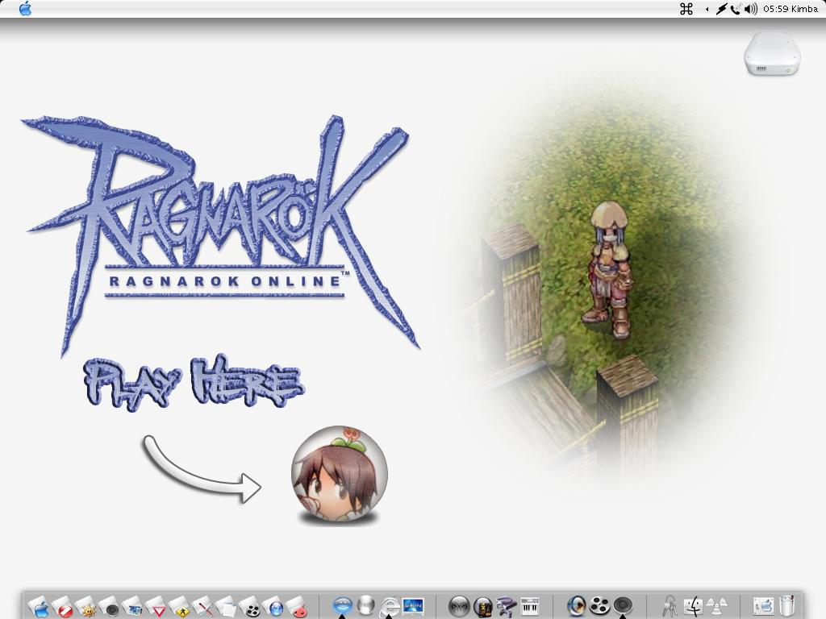Open the golden statue orb dock icon
826x619 pixels.
483,606
